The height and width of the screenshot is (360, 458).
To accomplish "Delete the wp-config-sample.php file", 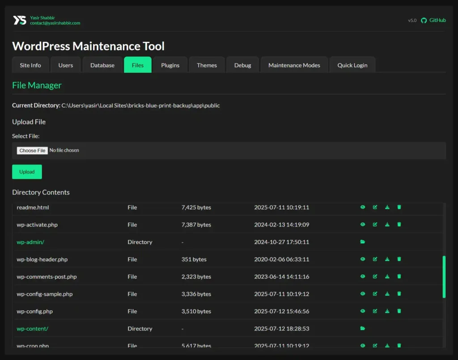I will coord(399,293).
